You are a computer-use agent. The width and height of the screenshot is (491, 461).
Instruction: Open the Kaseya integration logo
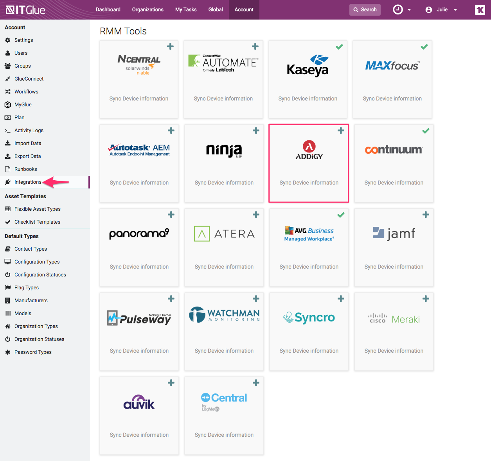coord(308,65)
